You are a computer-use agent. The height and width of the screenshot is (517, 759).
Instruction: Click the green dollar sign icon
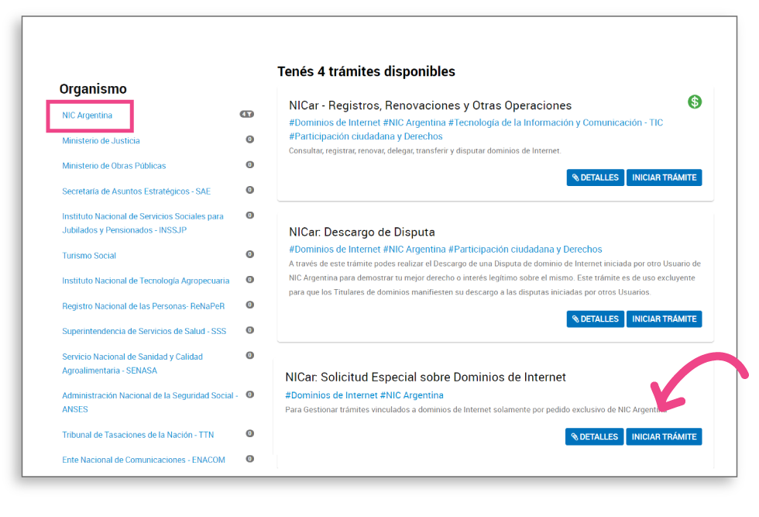pos(695,102)
